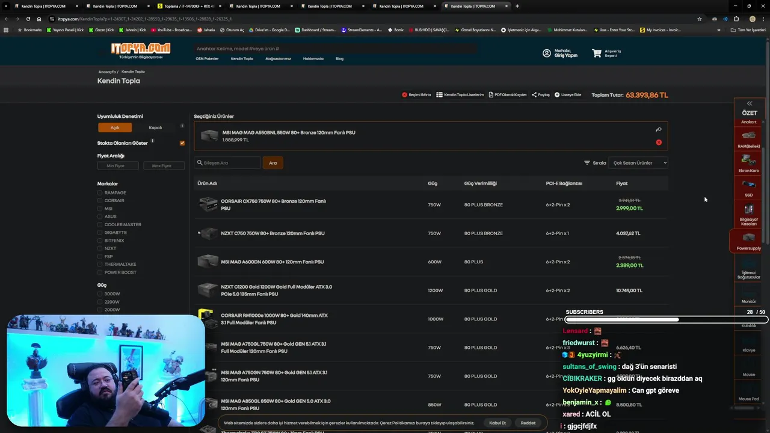The image size is (770, 433).
Task: Open the OEM Paketler menu
Action: click(207, 58)
